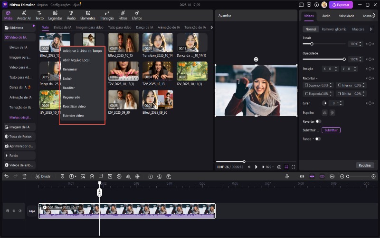
Task: Click the preview playback progress handle
Action: point(244,161)
